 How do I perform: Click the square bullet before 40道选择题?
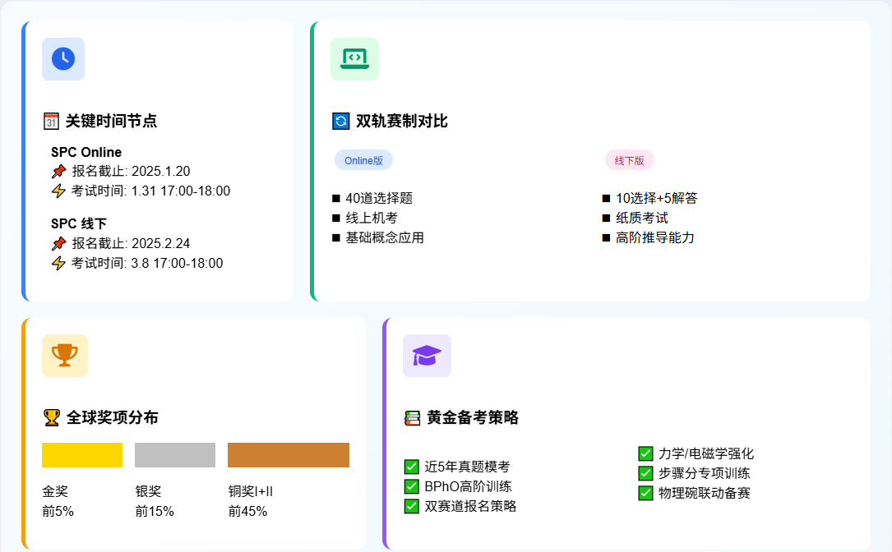[x=336, y=199]
